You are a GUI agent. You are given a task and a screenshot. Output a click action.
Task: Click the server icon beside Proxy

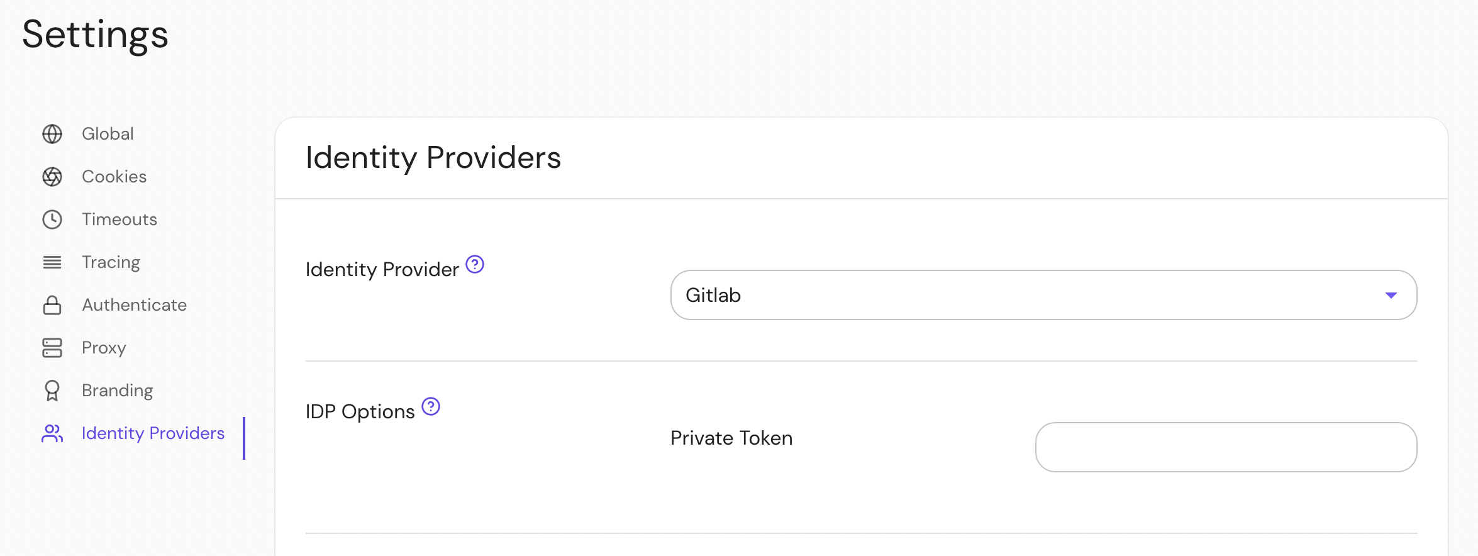coord(52,347)
